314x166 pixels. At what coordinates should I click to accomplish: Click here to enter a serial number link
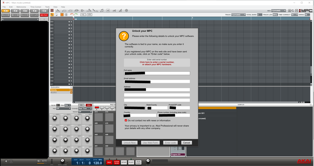[x=157, y=63]
